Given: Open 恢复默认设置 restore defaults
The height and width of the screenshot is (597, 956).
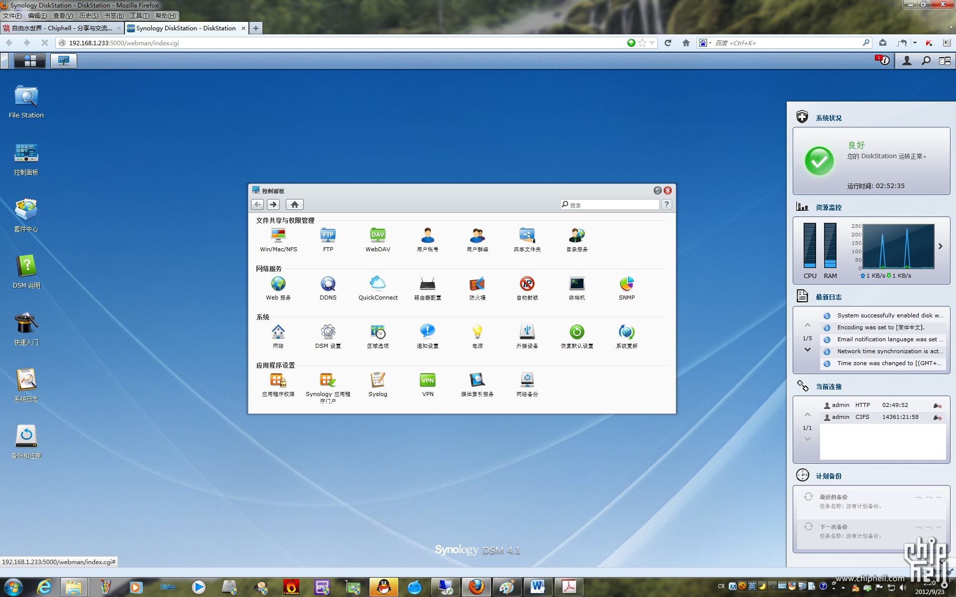Looking at the screenshot, I should pos(577,336).
